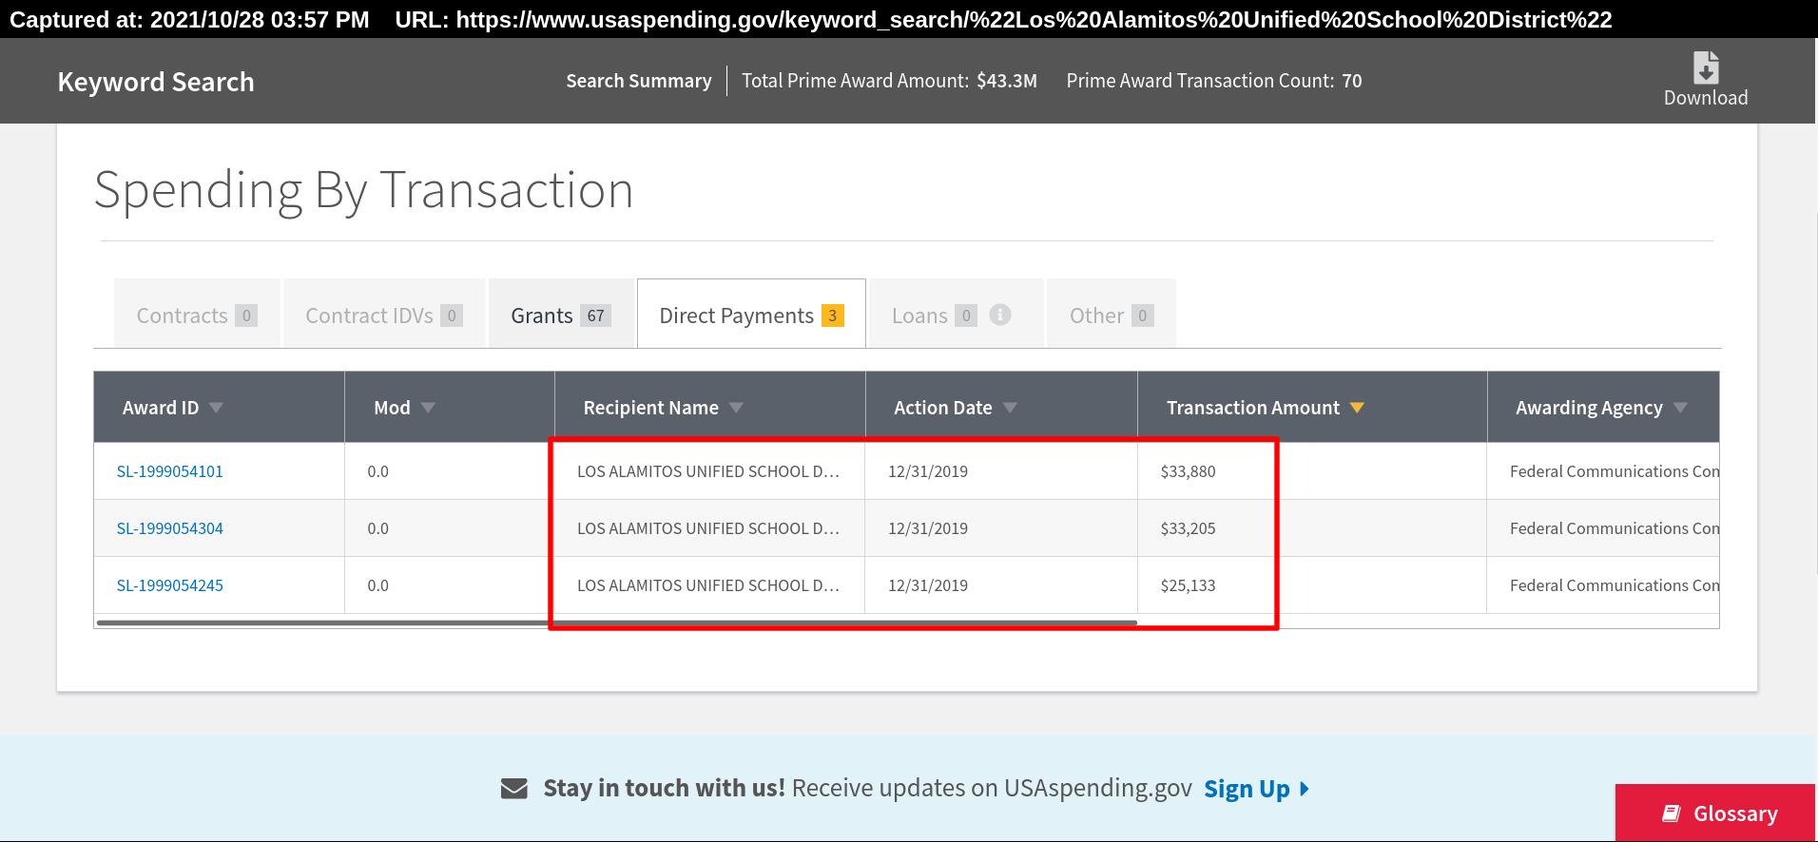
Task: Click the Grants count badge 67
Action: coord(595,316)
